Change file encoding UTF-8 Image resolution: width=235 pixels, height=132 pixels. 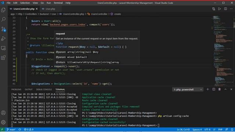207,129
